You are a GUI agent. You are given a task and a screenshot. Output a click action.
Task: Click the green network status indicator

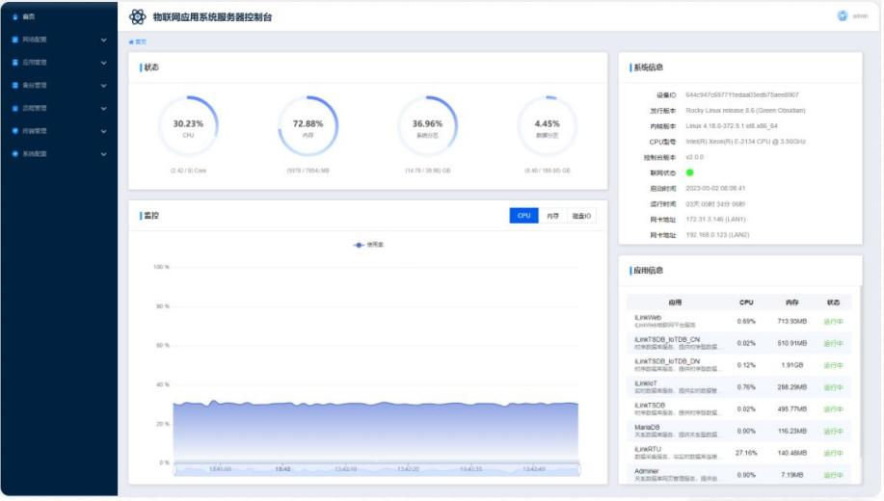click(x=689, y=172)
